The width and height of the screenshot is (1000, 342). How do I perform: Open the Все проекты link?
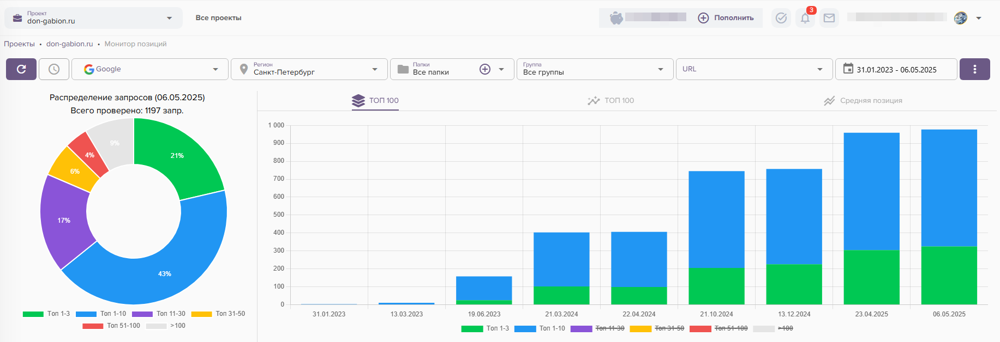218,18
